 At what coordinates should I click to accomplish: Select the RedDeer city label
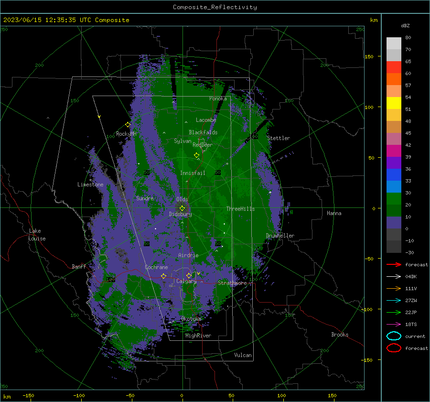pyautogui.click(x=203, y=145)
